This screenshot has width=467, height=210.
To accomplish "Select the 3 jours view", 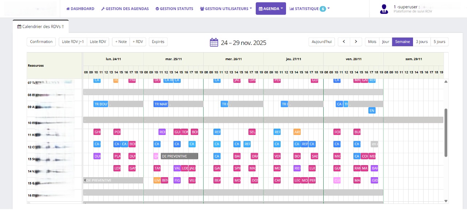I will tap(421, 42).
